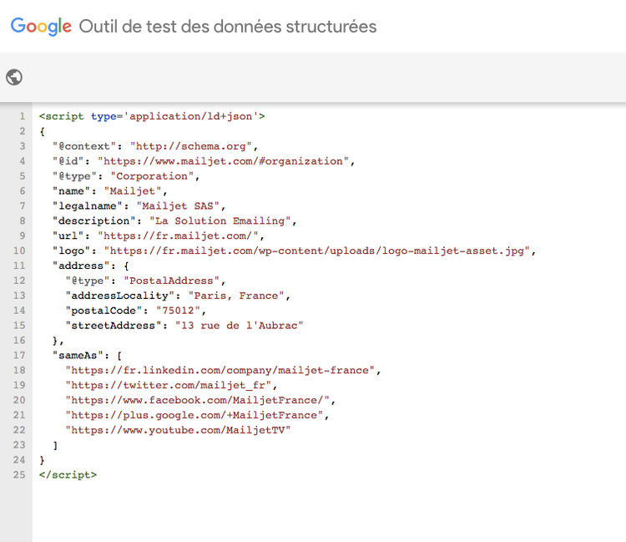The image size is (626, 542).
Task: Click the "url" line with fr.mailjet.com
Action: [158, 236]
